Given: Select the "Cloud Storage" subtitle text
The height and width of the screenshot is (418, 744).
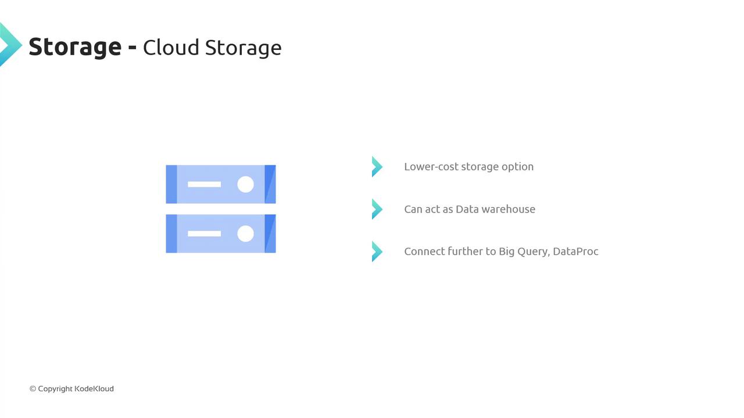Looking at the screenshot, I should [212, 48].
